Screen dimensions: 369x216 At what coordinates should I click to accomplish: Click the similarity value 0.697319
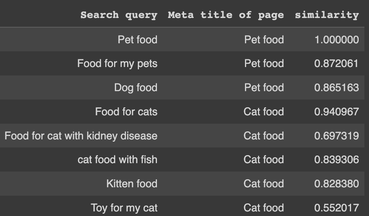[336, 136]
